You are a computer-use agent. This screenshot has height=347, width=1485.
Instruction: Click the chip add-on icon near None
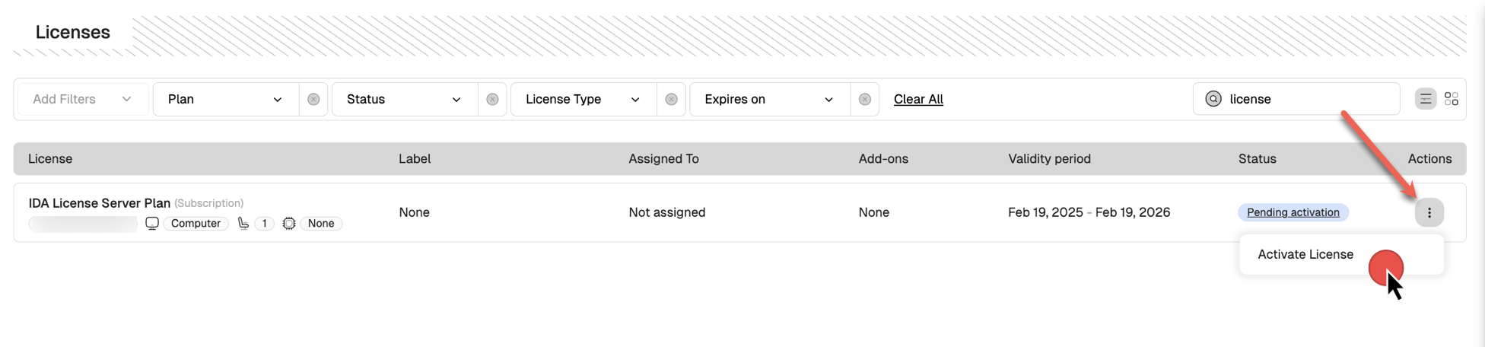coord(289,224)
